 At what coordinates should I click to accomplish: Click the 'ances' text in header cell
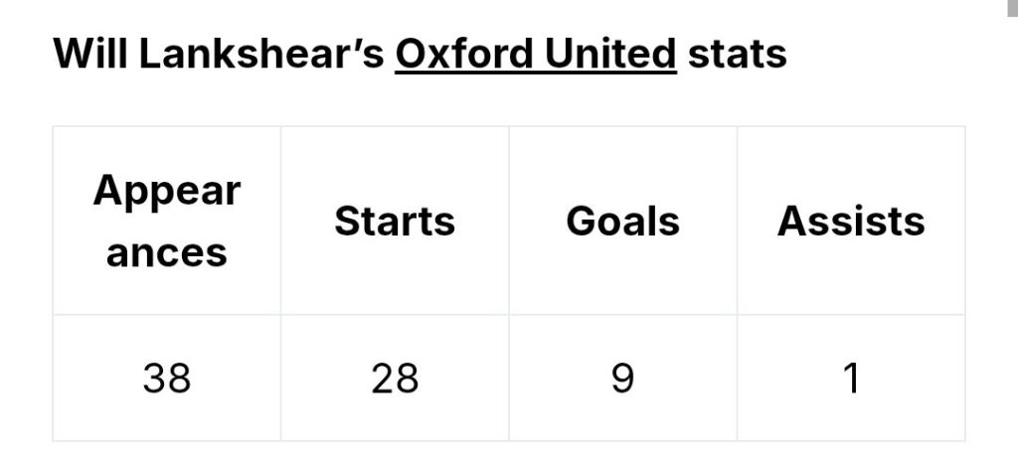click(166, 253)
